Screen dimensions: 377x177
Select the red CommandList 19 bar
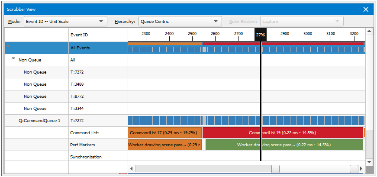point(282,133)
